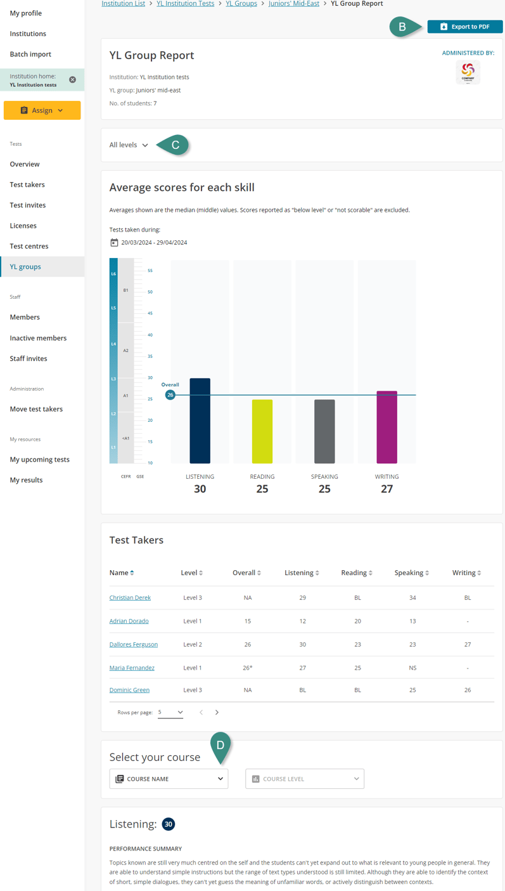Screen dimensions: 505x891
Task: Sort by Writing column sort icon
Action: coord(479,573)
